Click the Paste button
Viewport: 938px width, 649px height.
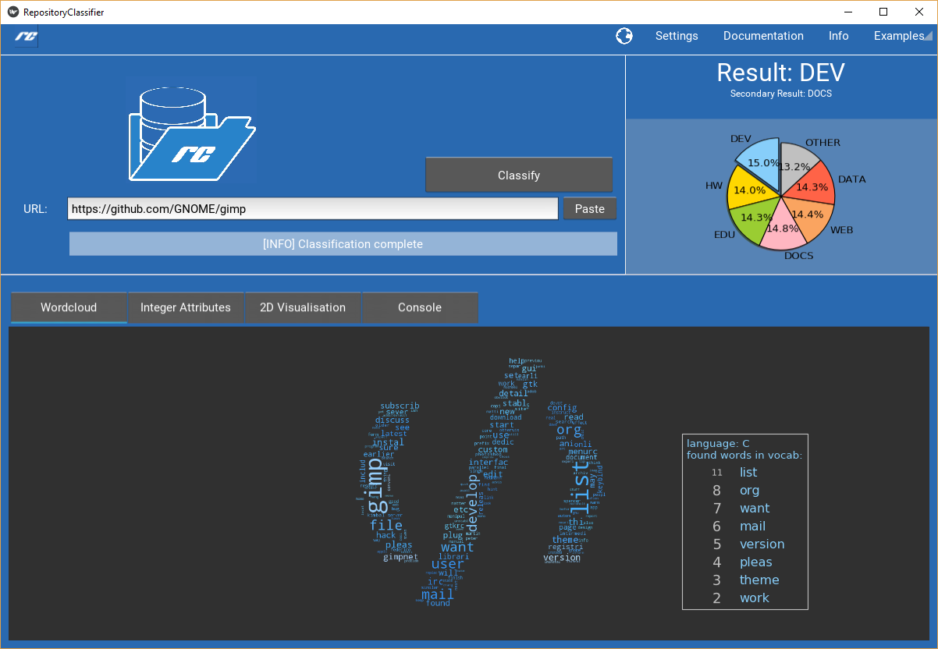(x=590, y=208)
